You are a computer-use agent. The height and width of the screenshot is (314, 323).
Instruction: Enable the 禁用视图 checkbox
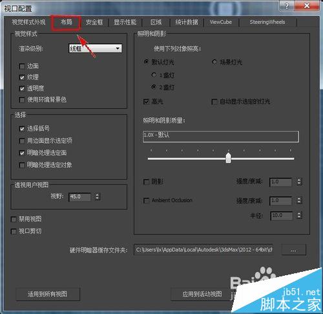(14, 219)
